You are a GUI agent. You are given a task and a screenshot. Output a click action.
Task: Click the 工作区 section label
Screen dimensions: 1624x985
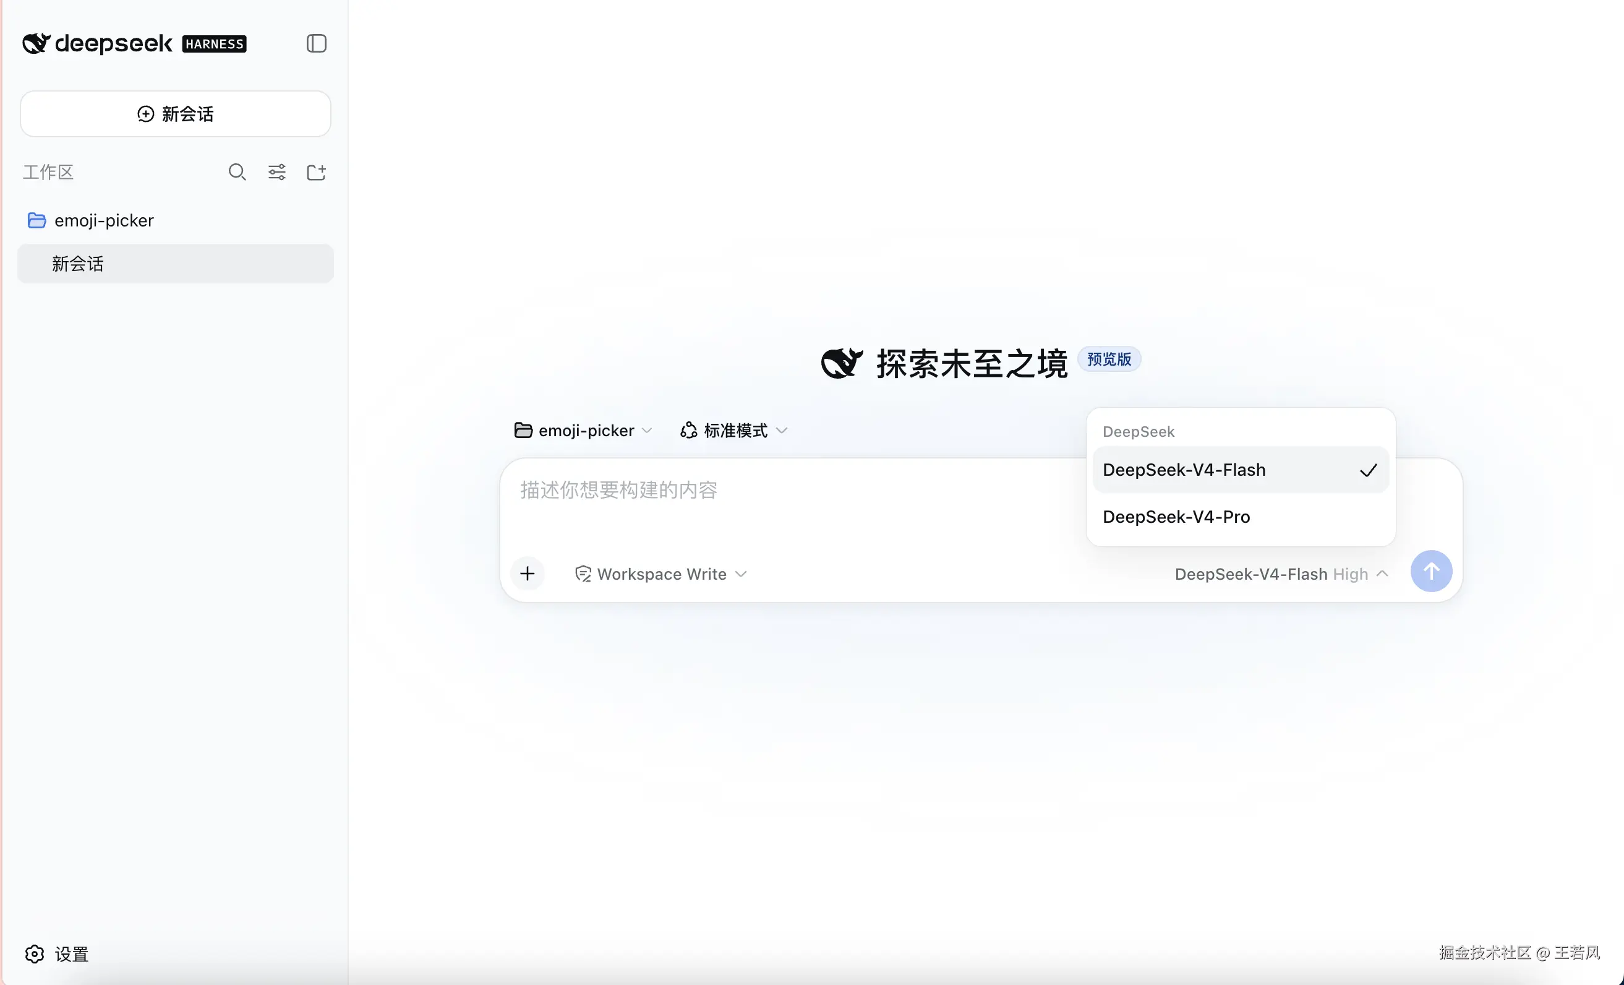tap(48, 172)
